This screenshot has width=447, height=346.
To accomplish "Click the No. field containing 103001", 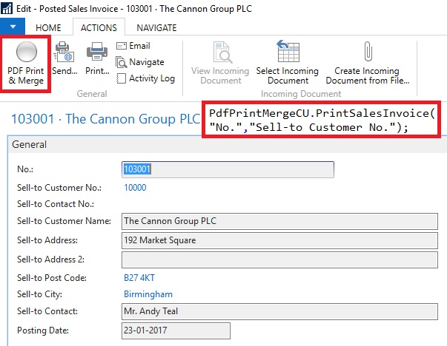I will coord(228,169).
